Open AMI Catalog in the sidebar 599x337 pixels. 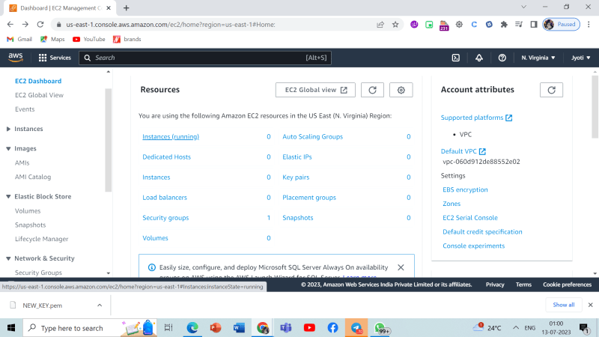(33, 177)
